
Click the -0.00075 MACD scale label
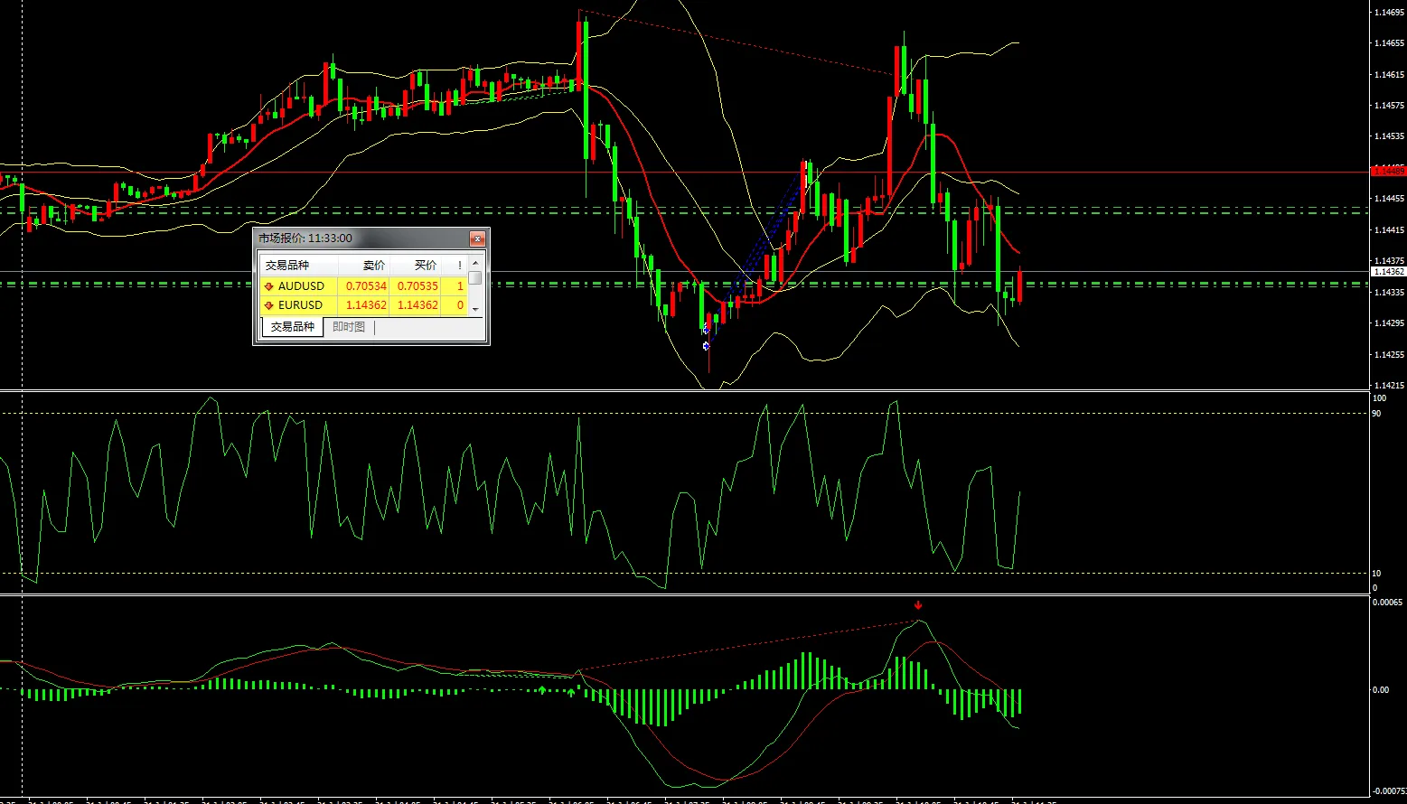[1389, 791]
